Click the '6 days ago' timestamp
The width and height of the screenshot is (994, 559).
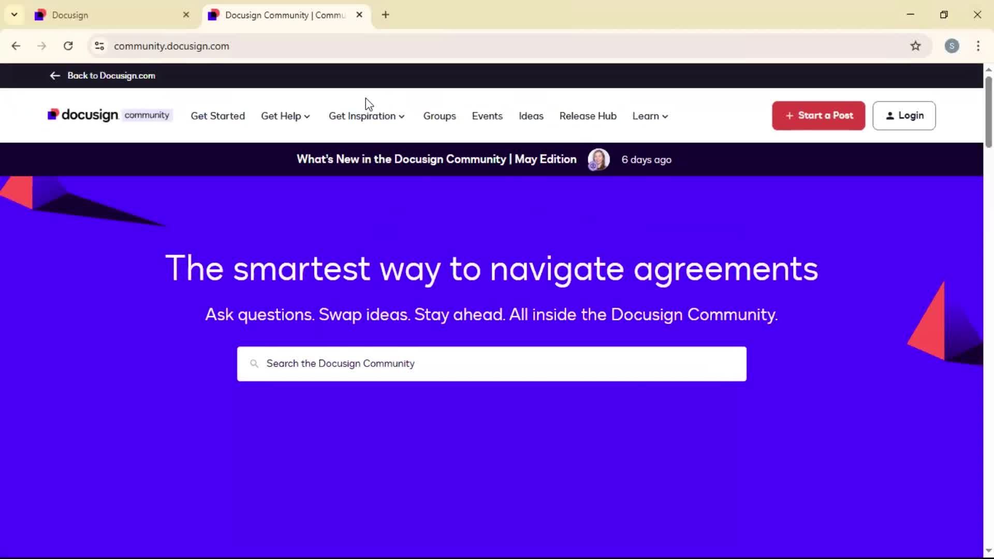pos(647,160)
